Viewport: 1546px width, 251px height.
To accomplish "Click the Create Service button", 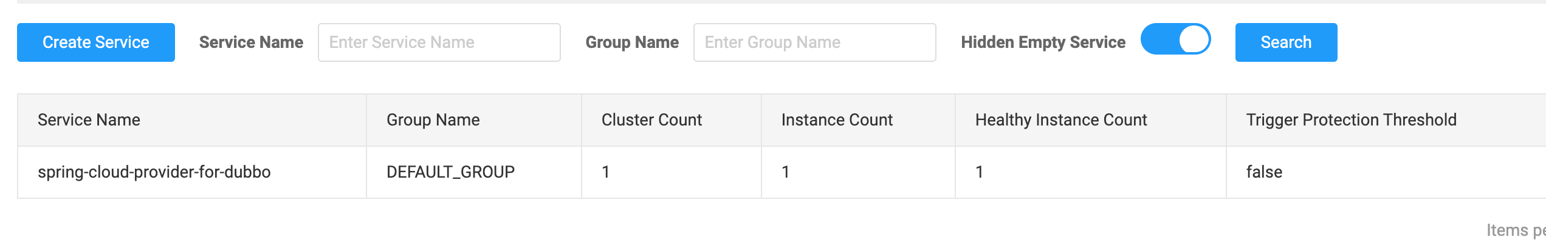I will click(x=96, y=42).
